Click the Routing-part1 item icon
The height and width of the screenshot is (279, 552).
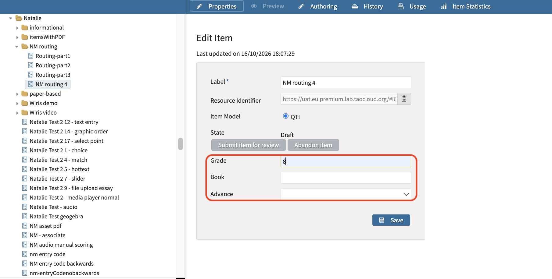(30, 56)
